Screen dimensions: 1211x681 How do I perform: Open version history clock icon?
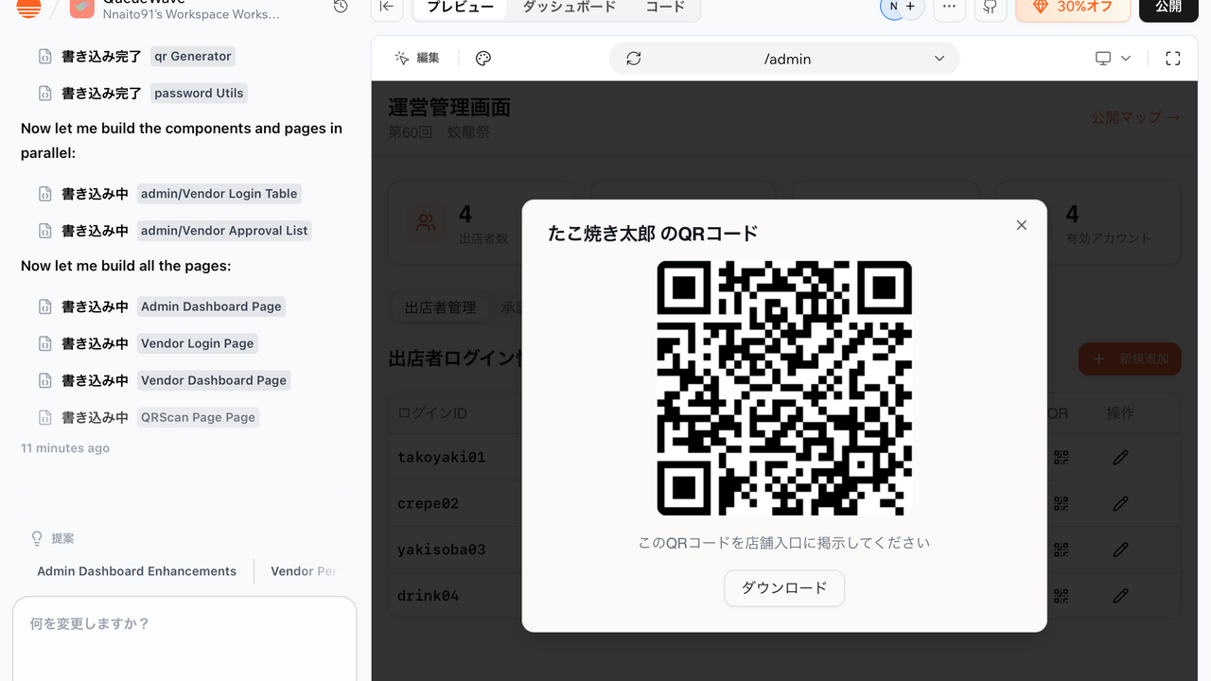341,7
